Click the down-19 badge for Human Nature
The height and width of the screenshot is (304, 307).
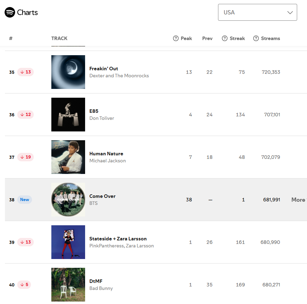coord(25,157)
